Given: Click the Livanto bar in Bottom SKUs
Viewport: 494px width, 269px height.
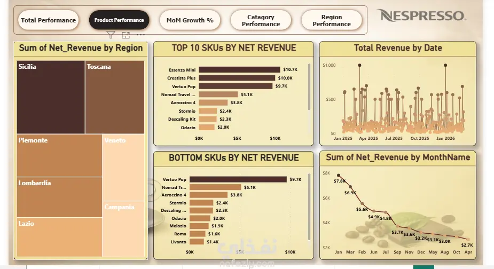Looking at the screenshot, I should point(197,242).
